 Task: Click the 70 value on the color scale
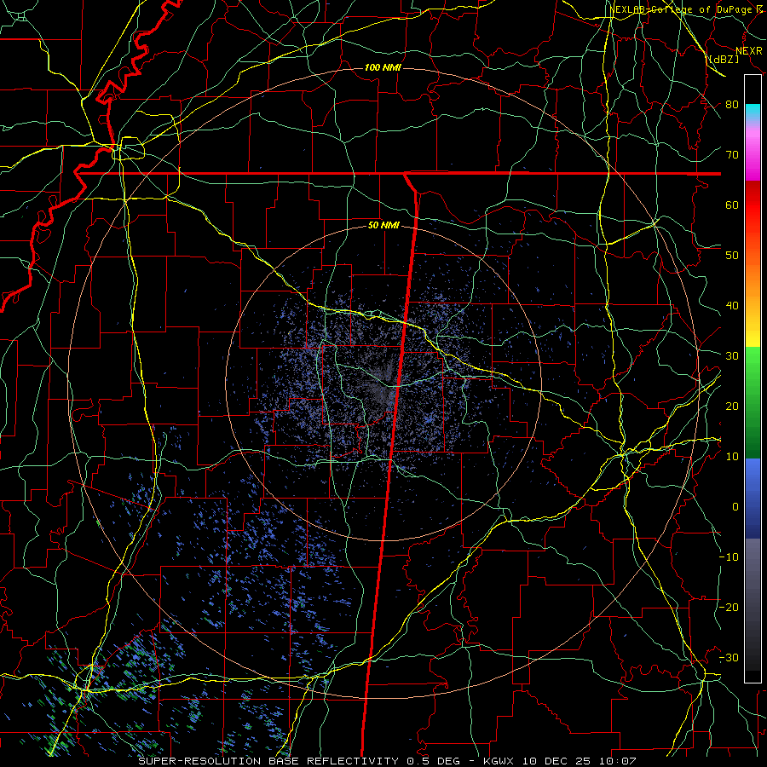732,155
